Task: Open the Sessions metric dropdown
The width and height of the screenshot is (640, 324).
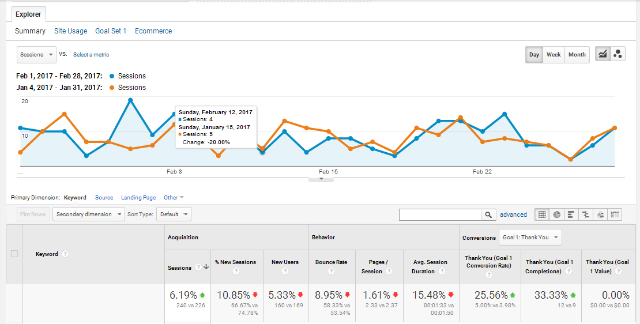Action: 36,54
